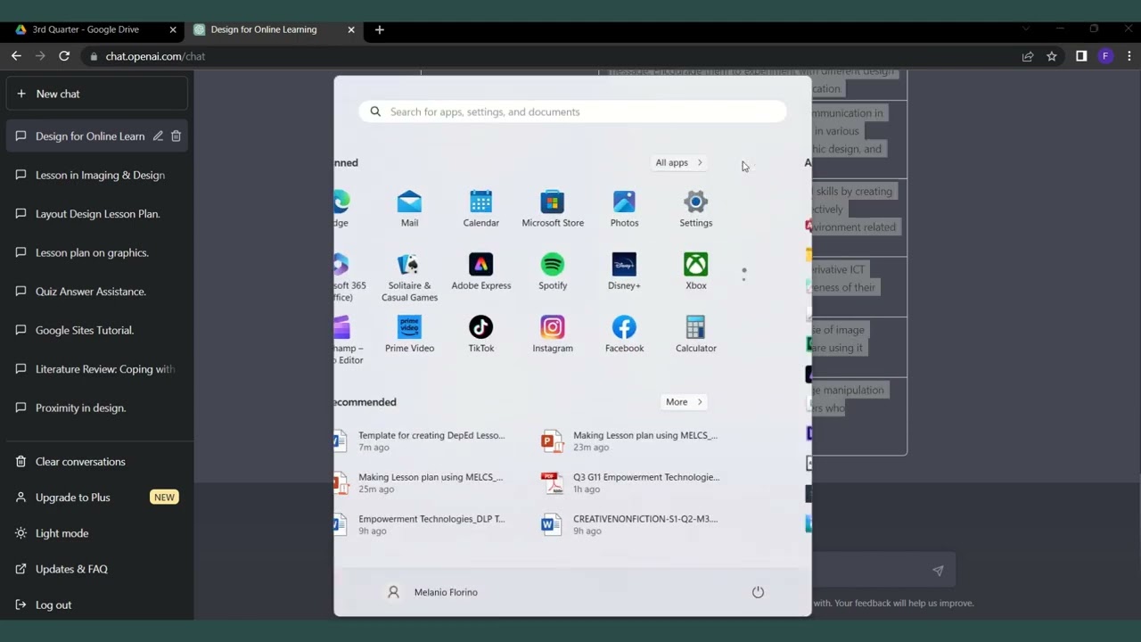Click the Start menu search box
Screen dimensions: 1141x642
572,111
